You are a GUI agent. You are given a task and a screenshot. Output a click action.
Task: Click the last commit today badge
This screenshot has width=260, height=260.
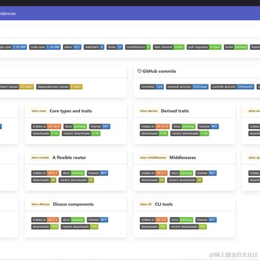click(168, 47)
